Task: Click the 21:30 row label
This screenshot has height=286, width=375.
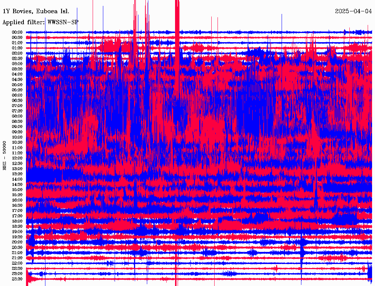Action: 17,258
